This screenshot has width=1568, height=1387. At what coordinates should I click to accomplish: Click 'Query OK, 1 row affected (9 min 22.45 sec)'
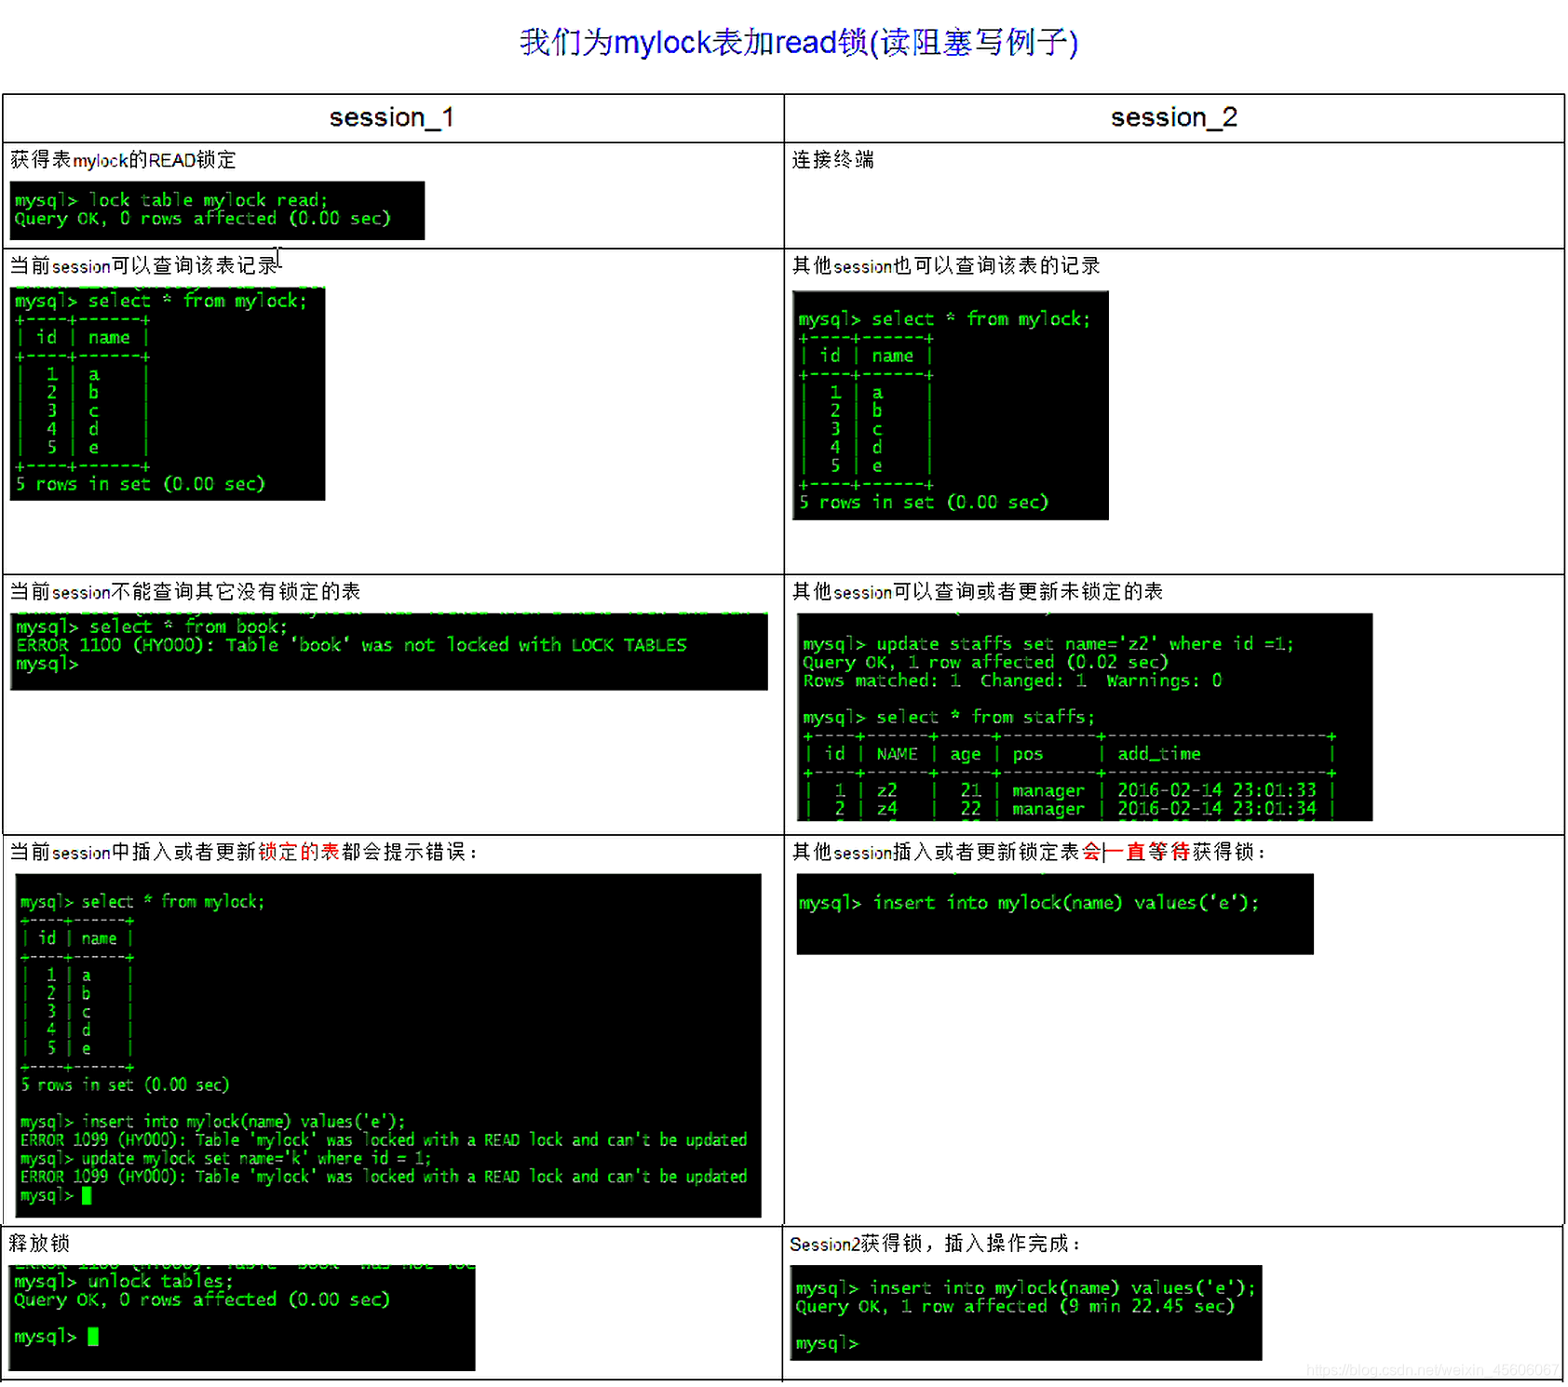[x=1015, y=1307]
